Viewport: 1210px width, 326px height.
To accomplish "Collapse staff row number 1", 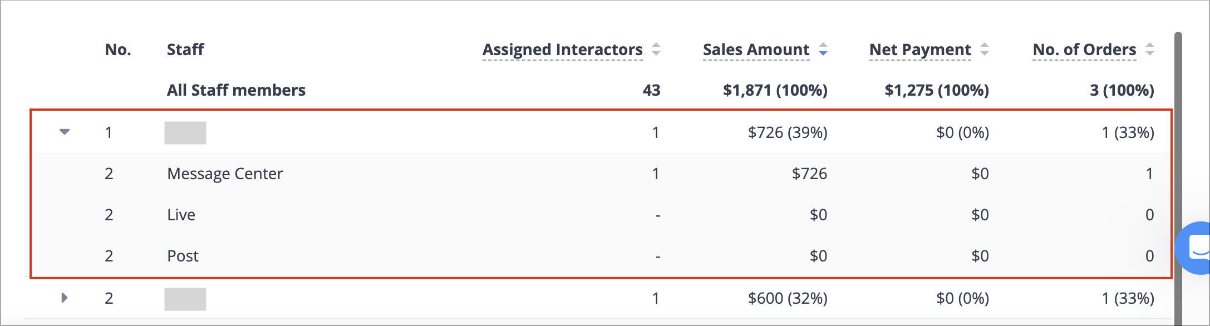I will coord(65,132).
